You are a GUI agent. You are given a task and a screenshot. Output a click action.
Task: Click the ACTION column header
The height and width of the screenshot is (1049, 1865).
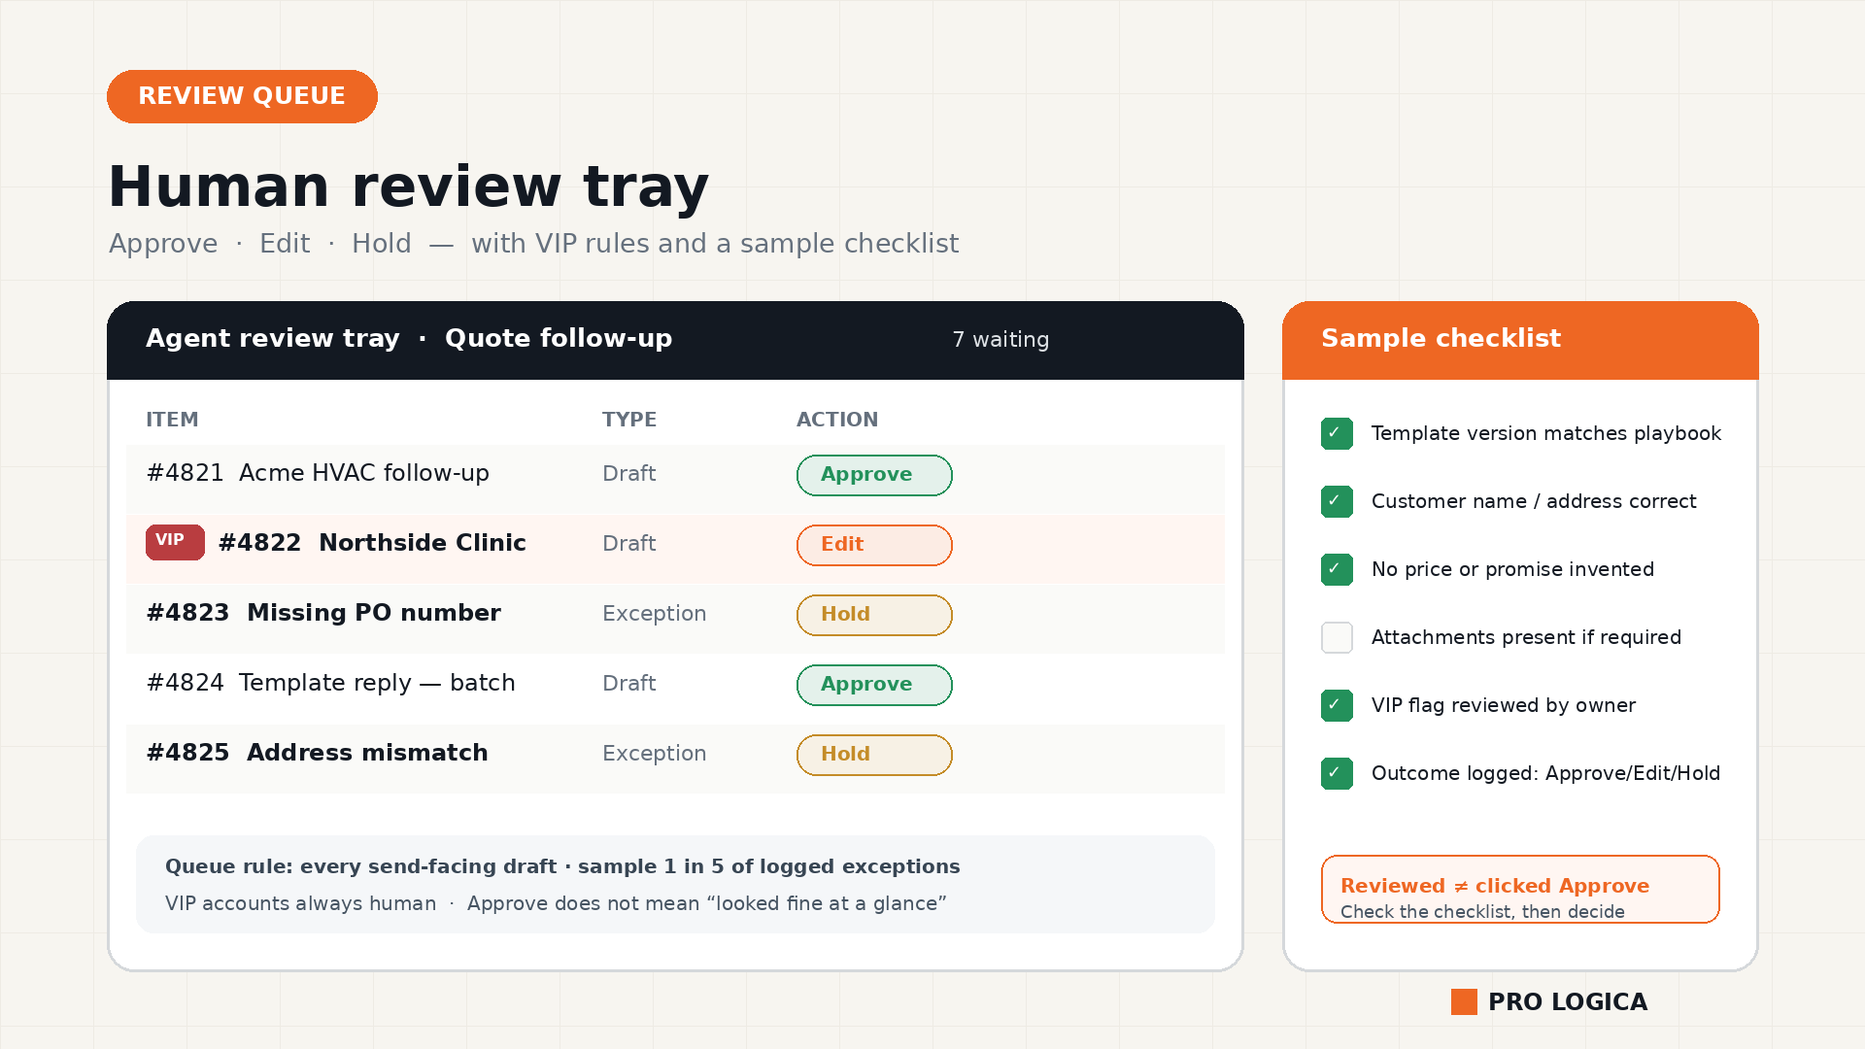click(x=837, y=420)
